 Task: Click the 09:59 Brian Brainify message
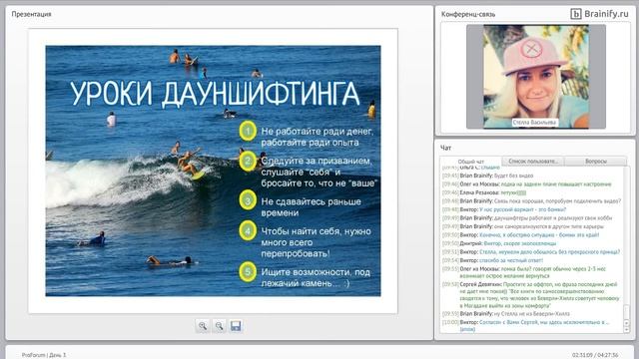pos(506,314)
